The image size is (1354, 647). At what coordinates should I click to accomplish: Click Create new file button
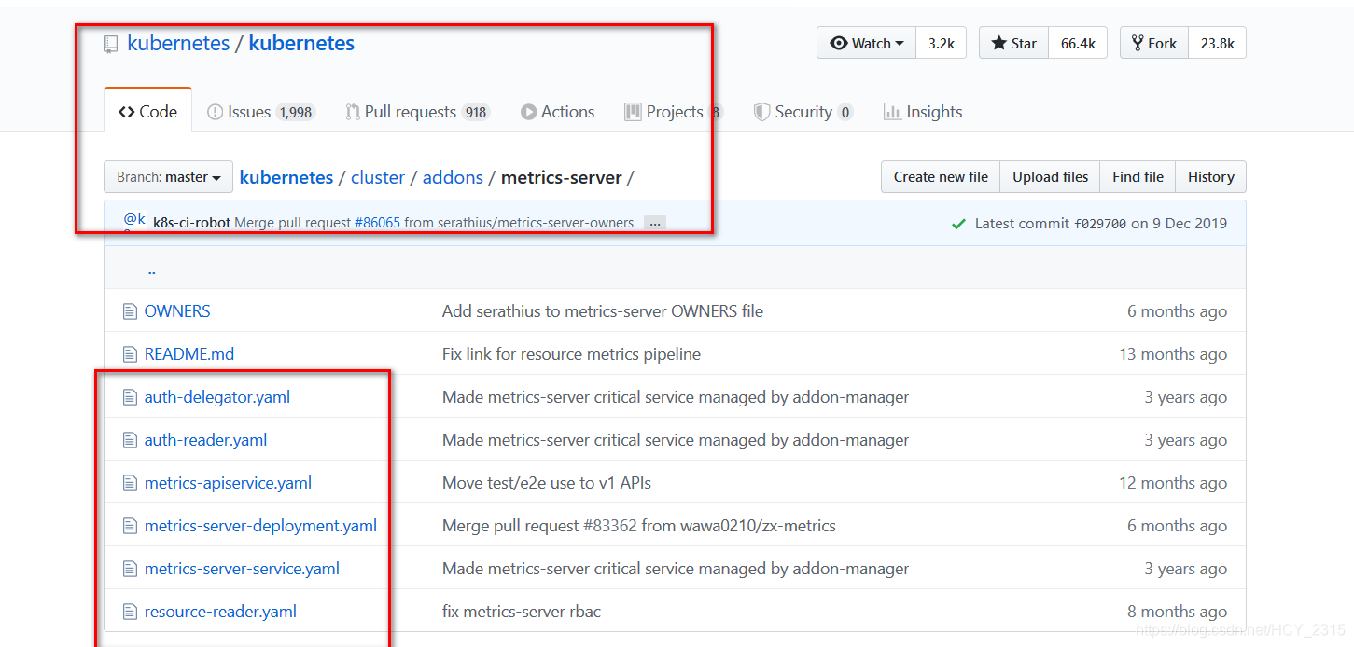pyautogui.click(x=941, y=177)
